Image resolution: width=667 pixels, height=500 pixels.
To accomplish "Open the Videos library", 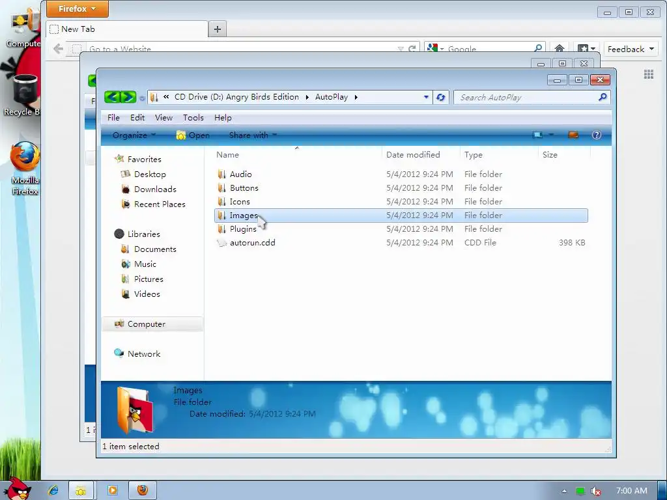I will coord(147,294).
